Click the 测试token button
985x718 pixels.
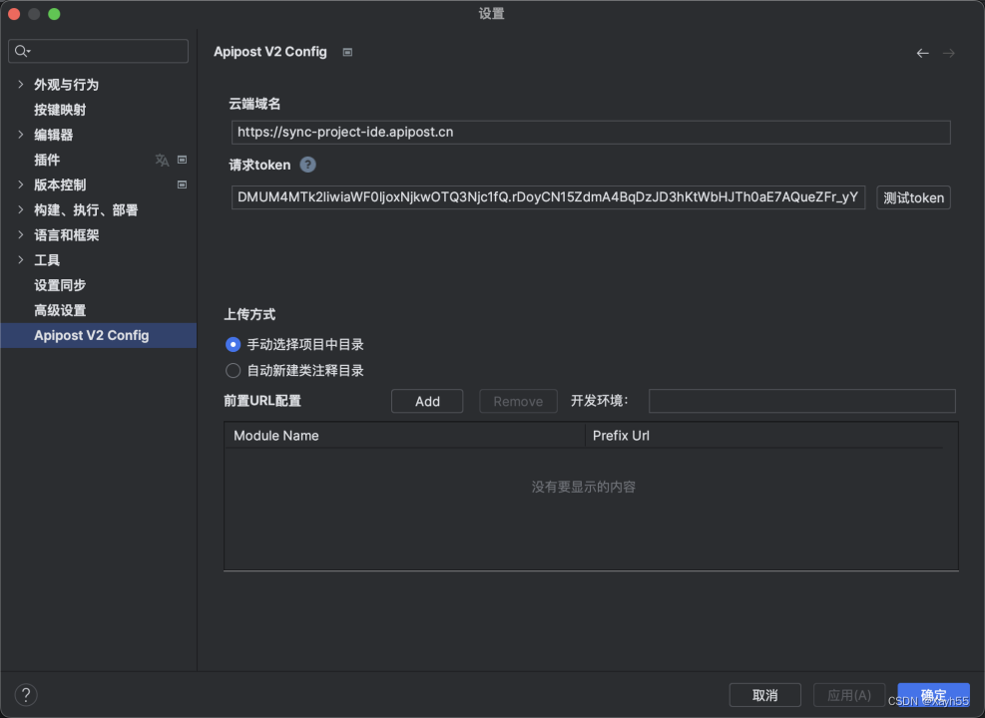912,197
